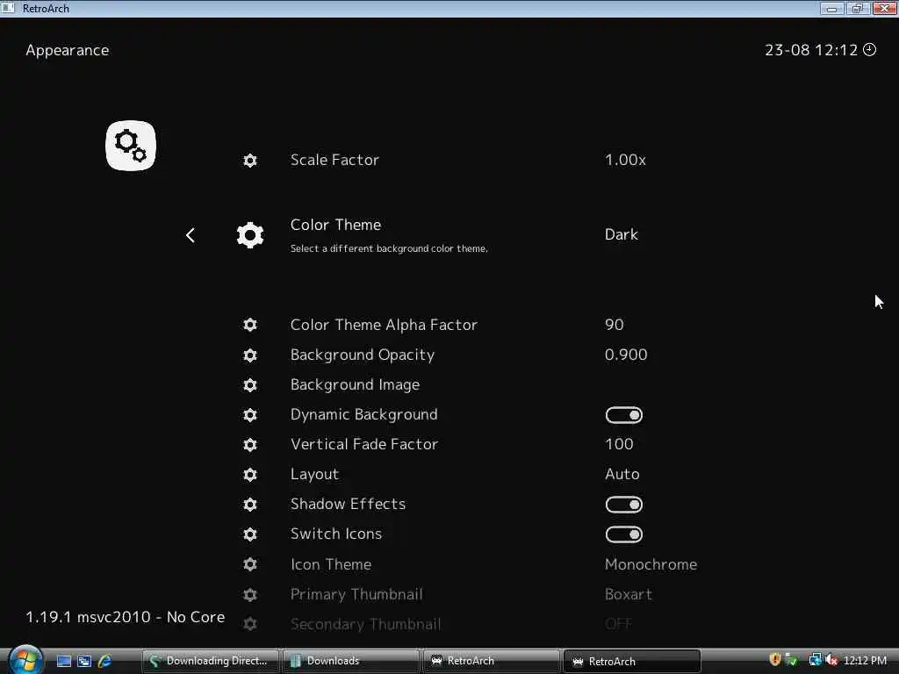The height and width of the screenshot is (674, 899).
Task: Toggle the Dynamic Background switch
Action: coord(624,415)
